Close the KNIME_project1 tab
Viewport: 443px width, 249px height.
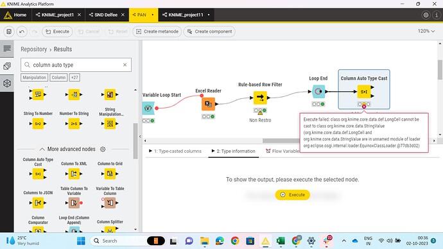pyautogui.click(x=79, y=15)
